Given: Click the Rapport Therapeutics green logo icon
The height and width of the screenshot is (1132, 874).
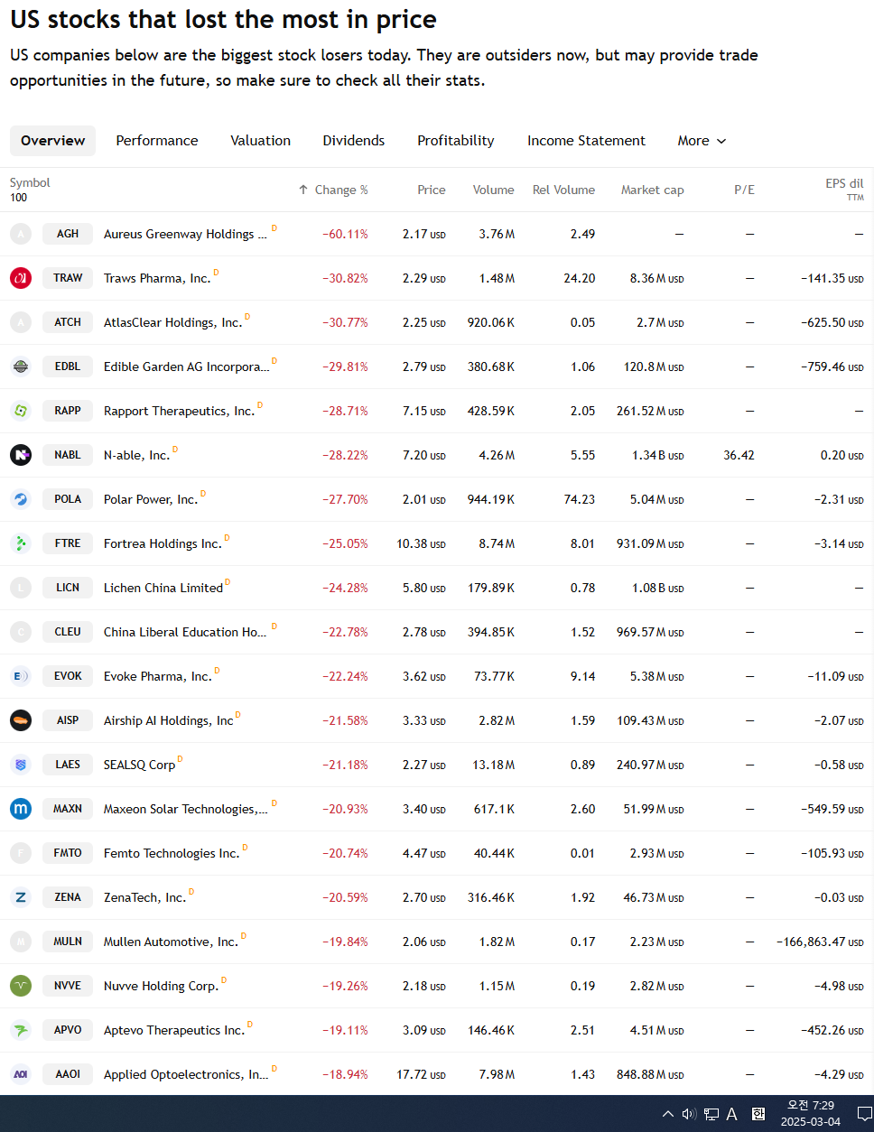Looking at the screenshot, I should (21, 411).
